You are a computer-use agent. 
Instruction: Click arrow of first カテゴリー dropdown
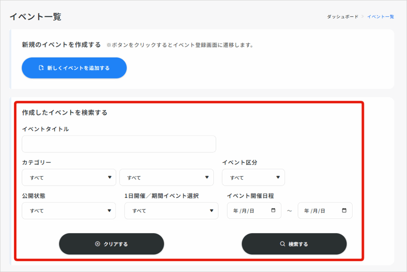click(x=110, y=177)
